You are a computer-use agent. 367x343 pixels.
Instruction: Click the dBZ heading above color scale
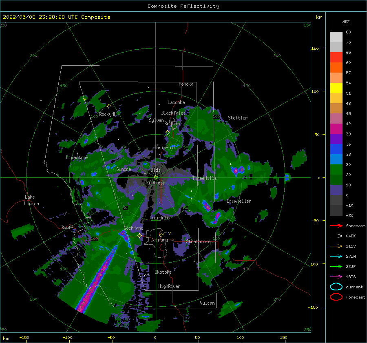coord(346,22)
